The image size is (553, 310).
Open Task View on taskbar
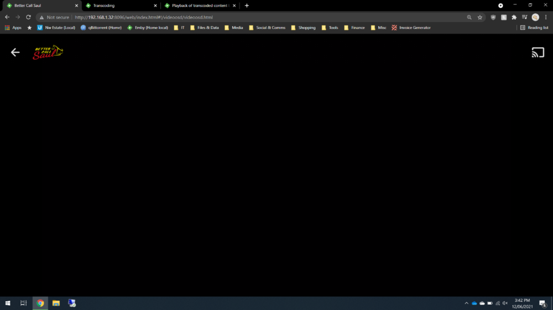tap(24, 303)
